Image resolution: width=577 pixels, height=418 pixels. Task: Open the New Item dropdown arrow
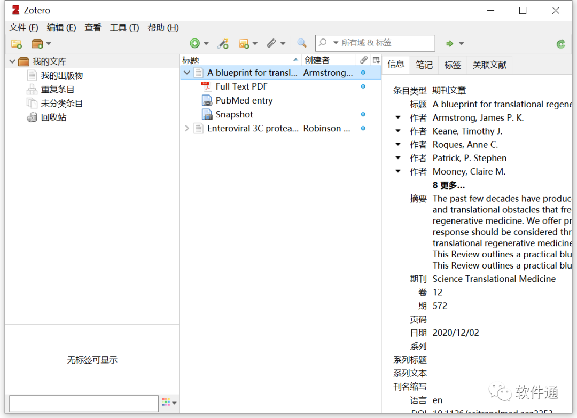click(x=206, y=44)
